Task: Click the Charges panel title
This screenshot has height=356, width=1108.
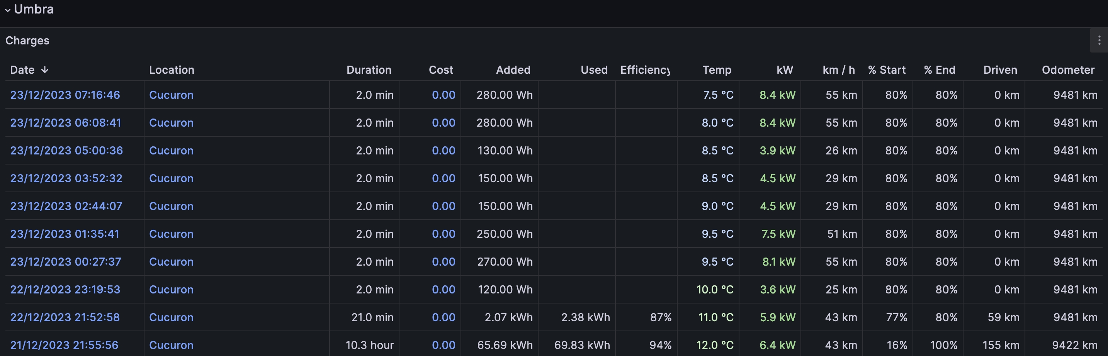Action: 27,41
